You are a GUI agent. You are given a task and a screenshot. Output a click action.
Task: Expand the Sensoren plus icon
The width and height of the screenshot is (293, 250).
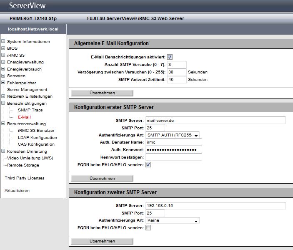[3, 76]
